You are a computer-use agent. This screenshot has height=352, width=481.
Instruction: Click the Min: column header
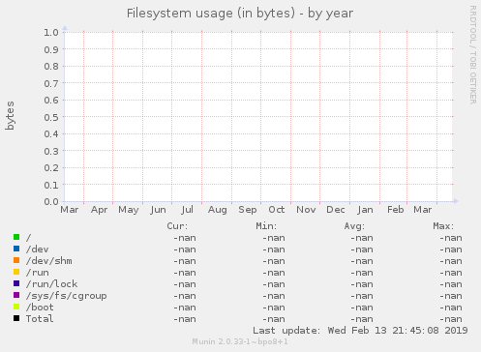(x=266, y=226)
